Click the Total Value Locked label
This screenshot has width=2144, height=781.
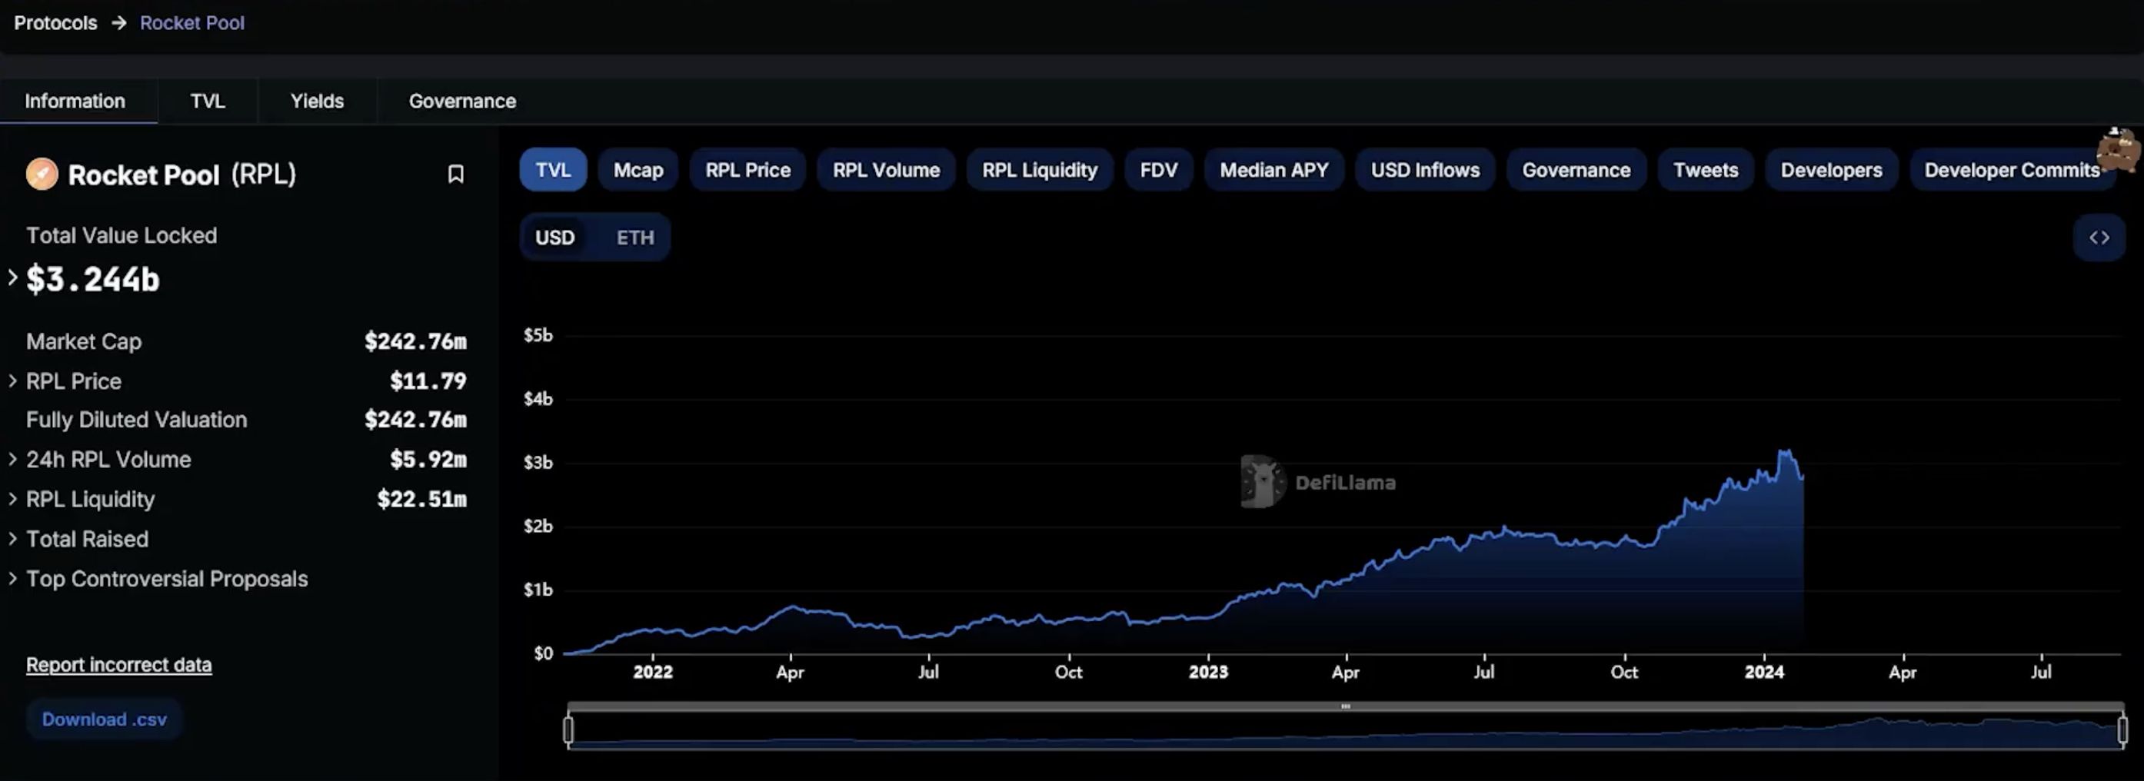122,235
